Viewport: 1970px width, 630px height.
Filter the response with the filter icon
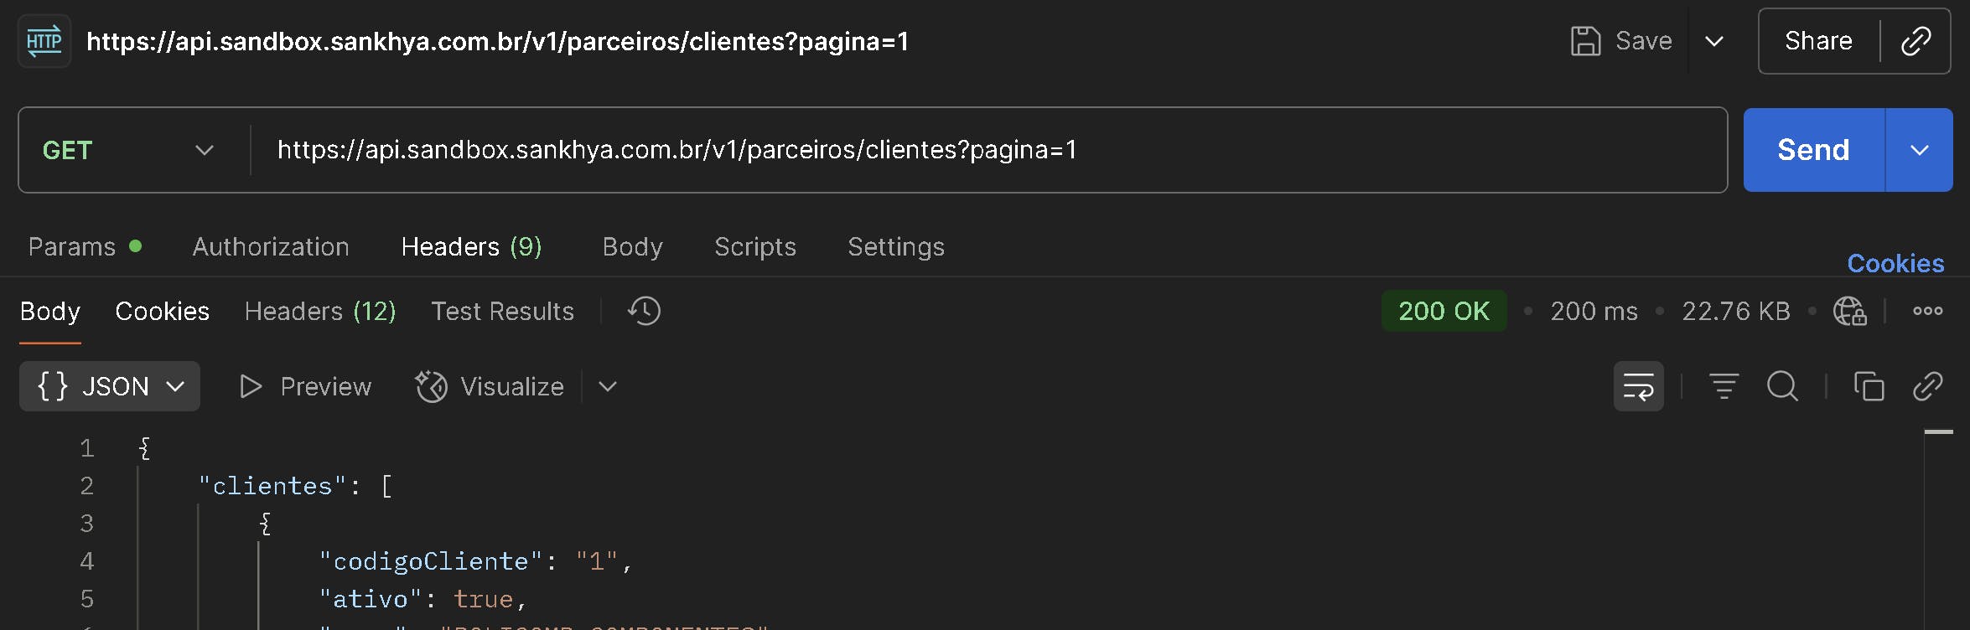pyautogui.click(x=1724, y=386)
